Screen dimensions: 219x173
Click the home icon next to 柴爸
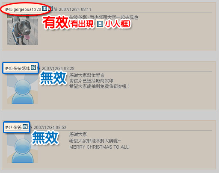pyautogui.click(x=25, y=126)
